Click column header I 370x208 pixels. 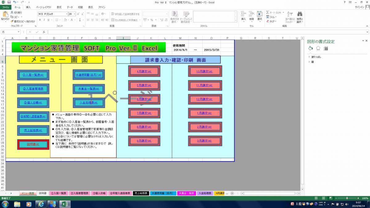[x=123, y=38]
